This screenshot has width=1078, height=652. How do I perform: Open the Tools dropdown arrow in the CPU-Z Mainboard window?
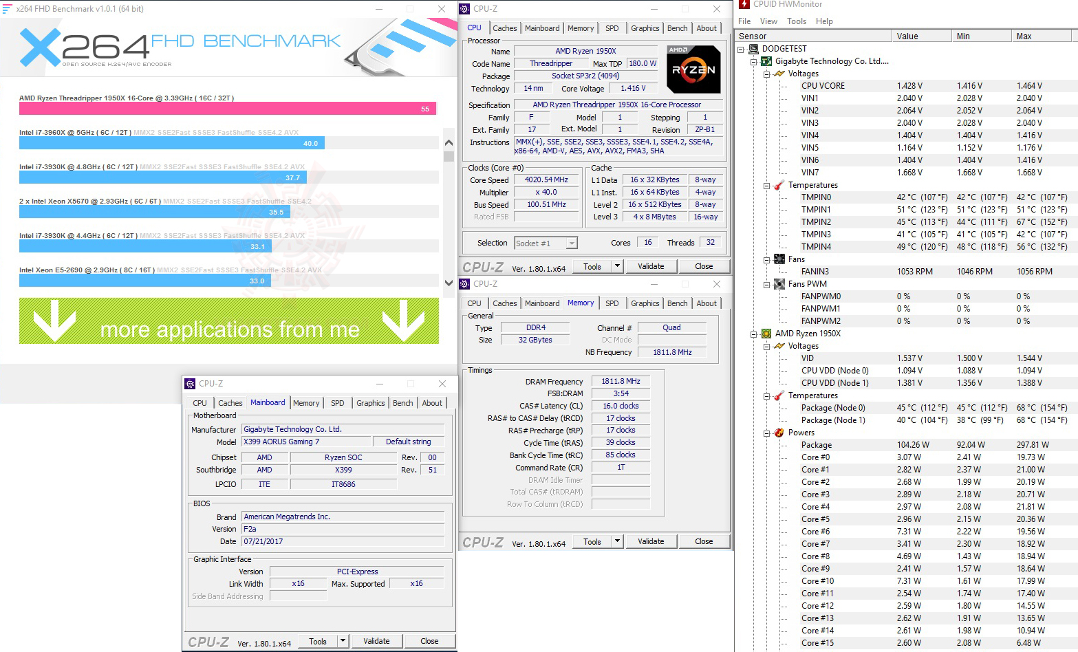343,641
